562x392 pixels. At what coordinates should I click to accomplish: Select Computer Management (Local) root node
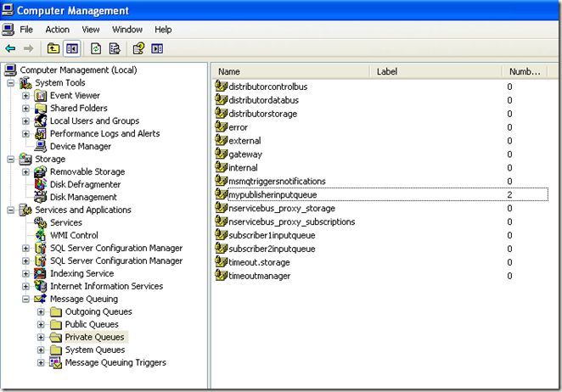(x=78, y=70)
